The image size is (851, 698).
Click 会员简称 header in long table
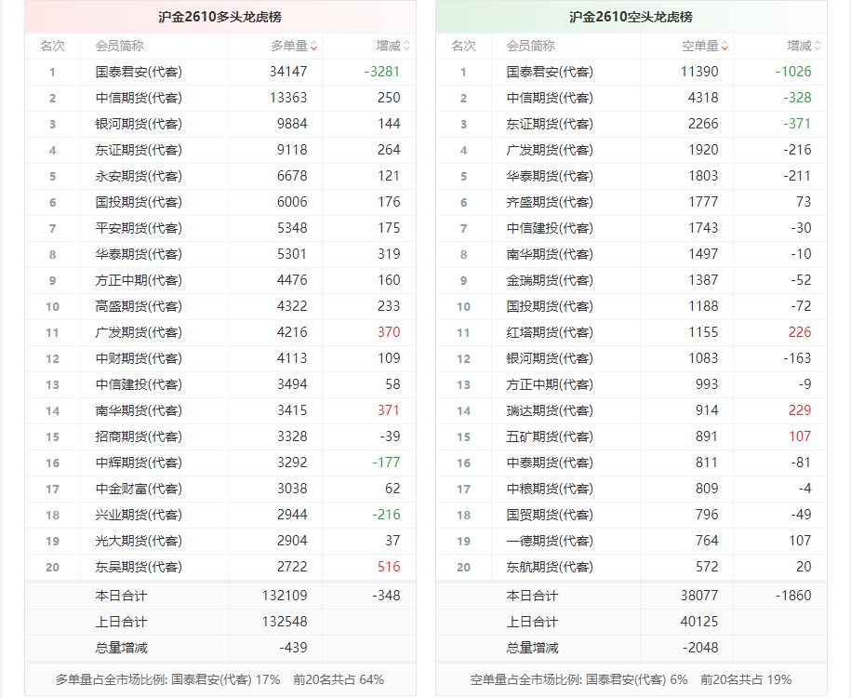tap(119, 47)
